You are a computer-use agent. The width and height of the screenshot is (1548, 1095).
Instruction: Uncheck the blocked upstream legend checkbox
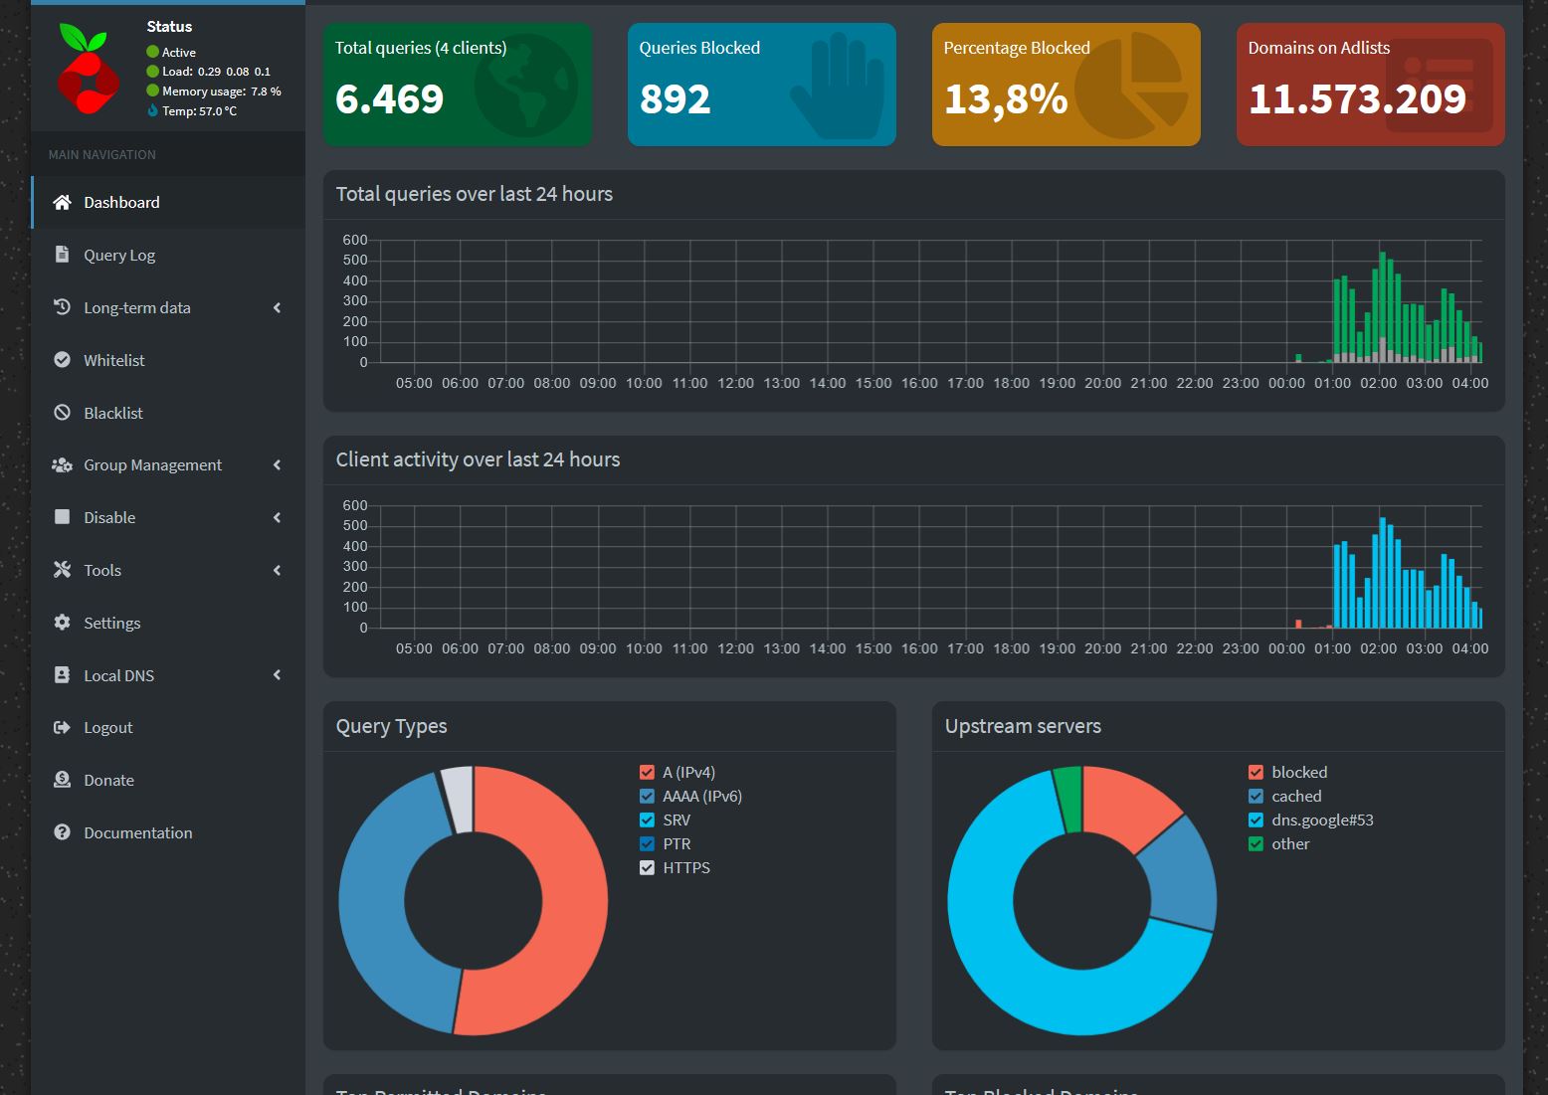point(1256,772)
